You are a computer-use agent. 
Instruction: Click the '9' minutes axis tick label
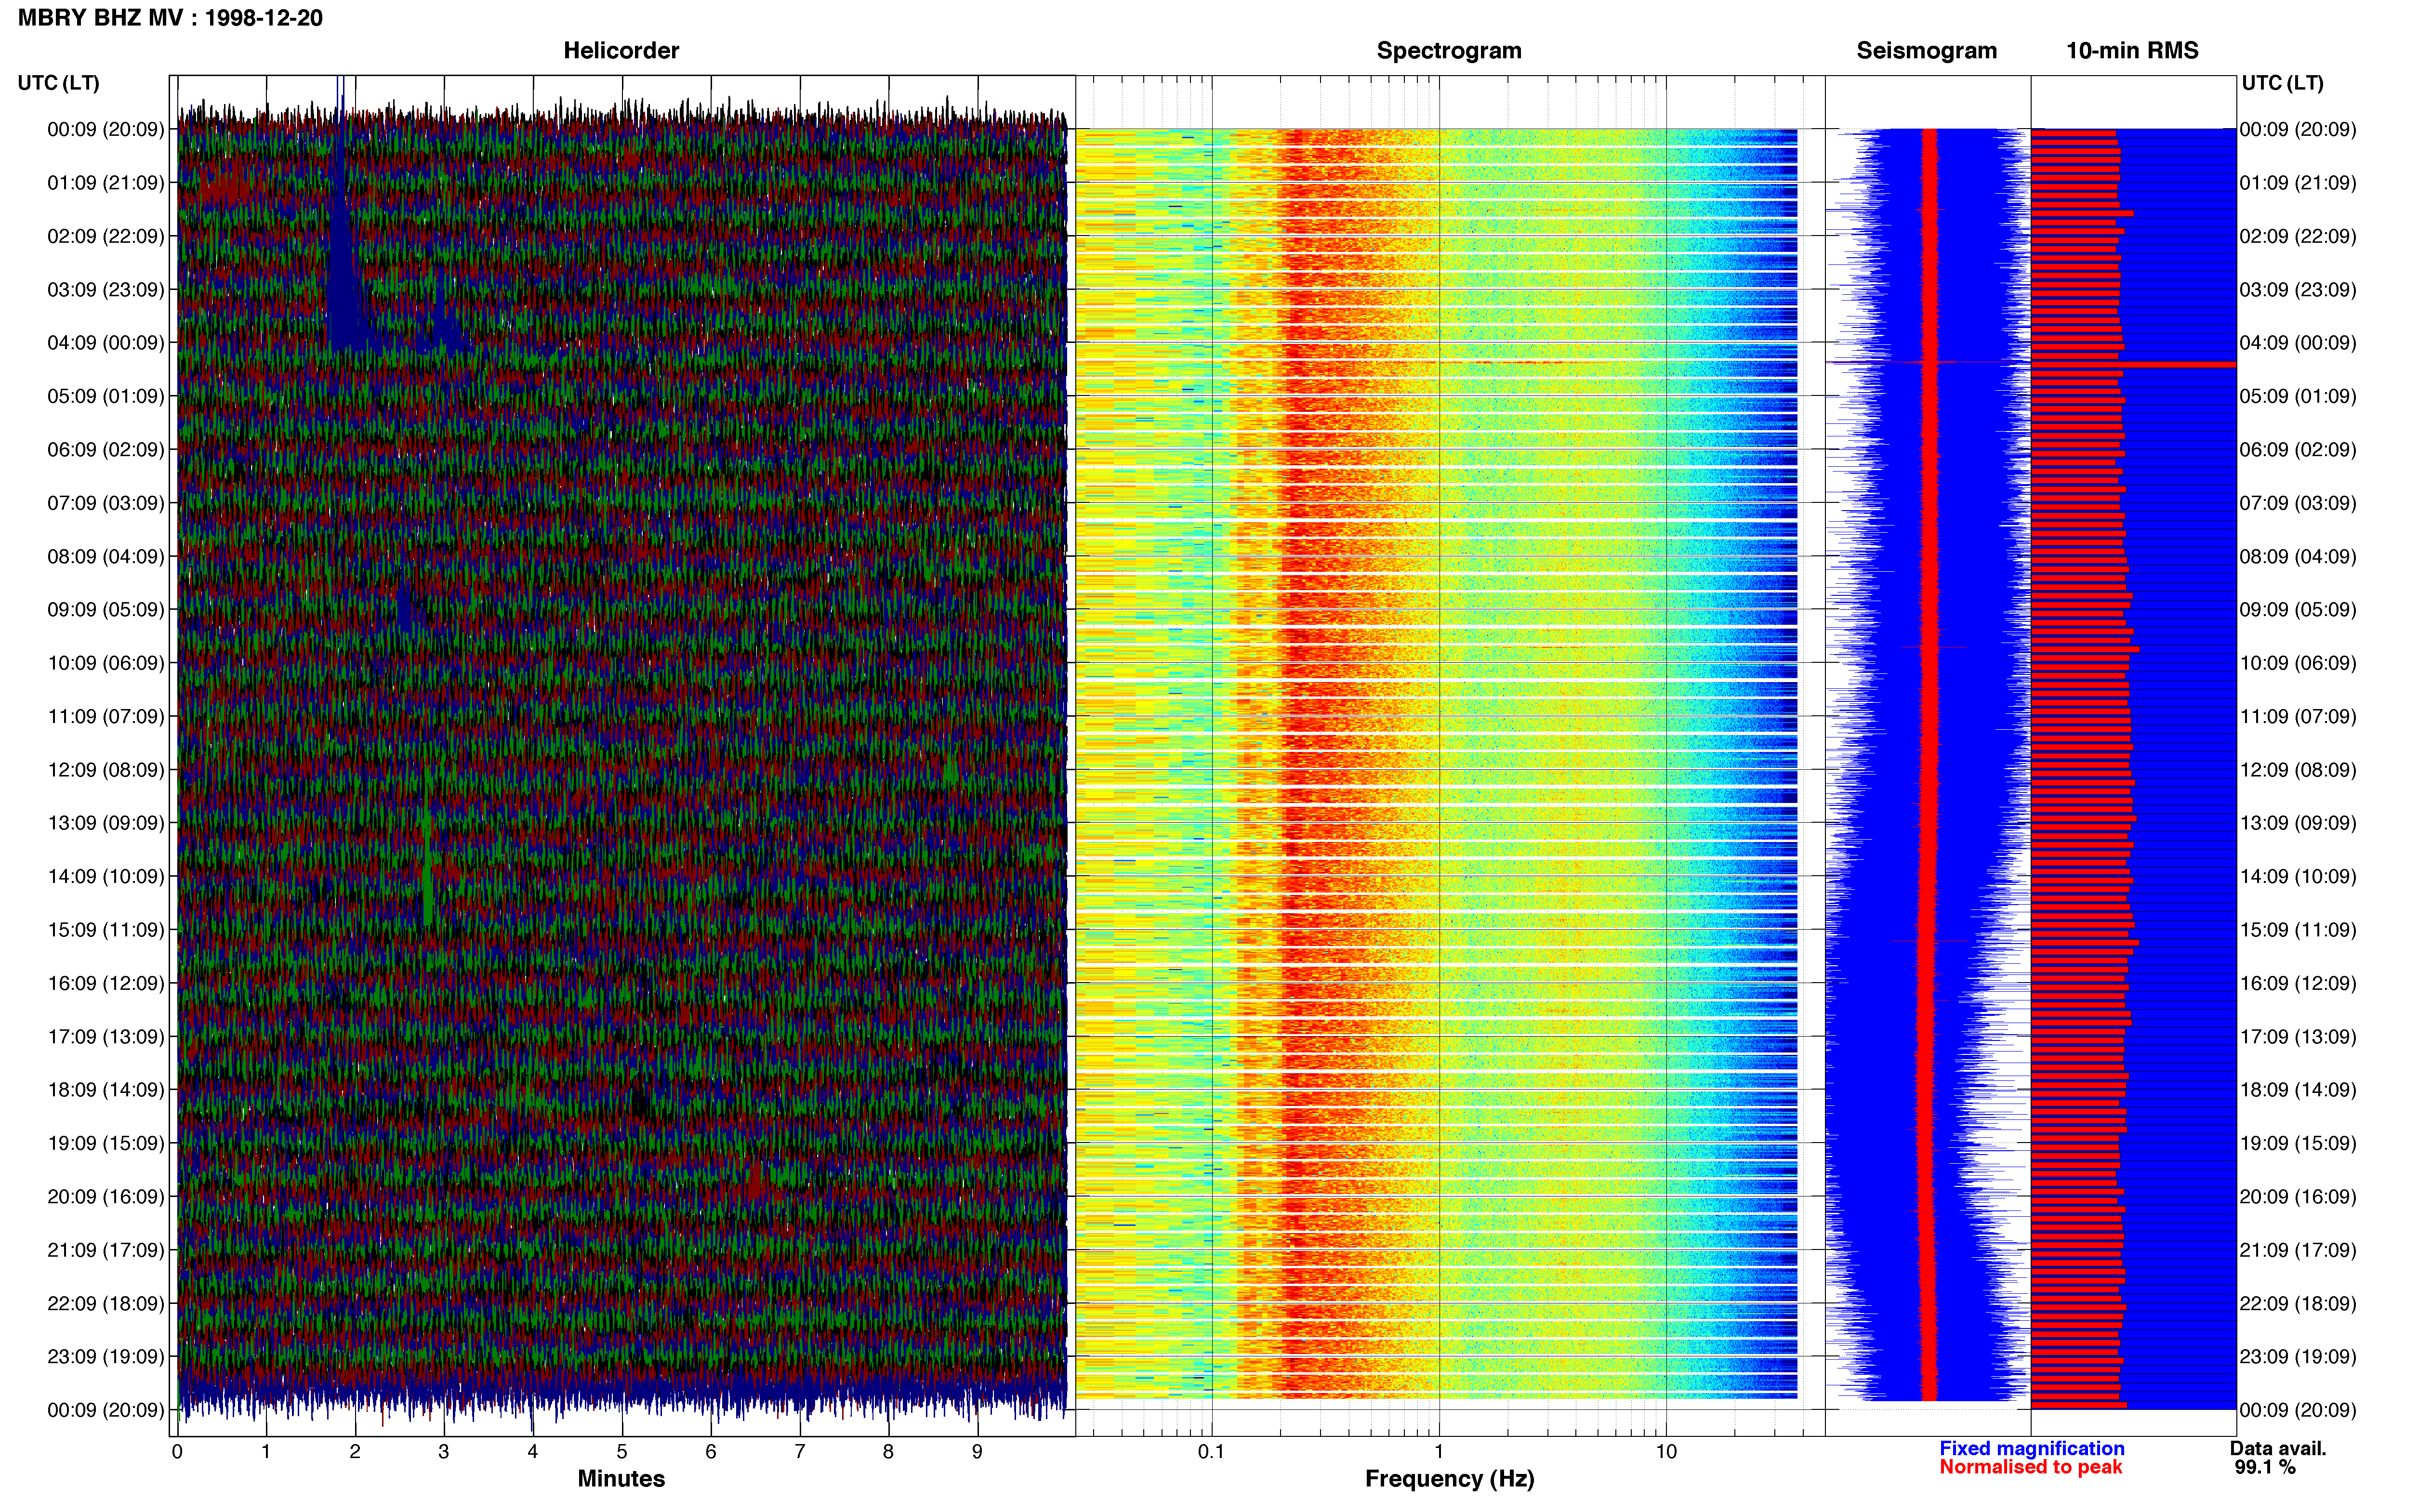pyautogui.click(x=977, y=1452)
